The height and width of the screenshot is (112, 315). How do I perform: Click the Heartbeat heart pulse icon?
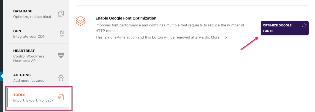click(x=61, y=55)
